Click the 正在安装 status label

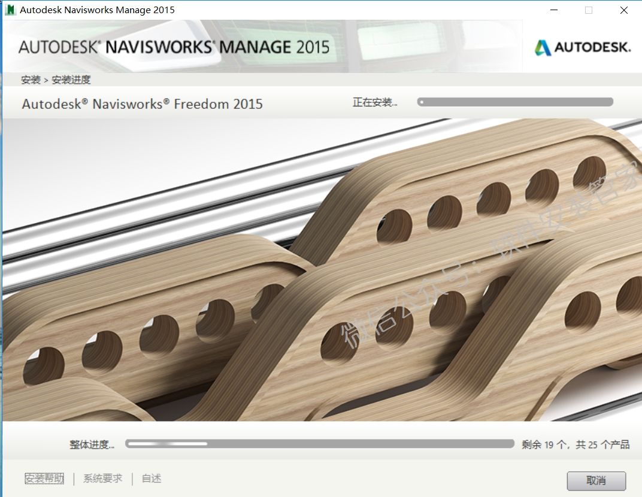(375, 102)
